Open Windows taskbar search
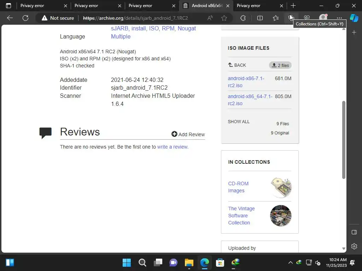Screen dimensions: 362x271 pyautogui.click(x=142, y=263)
